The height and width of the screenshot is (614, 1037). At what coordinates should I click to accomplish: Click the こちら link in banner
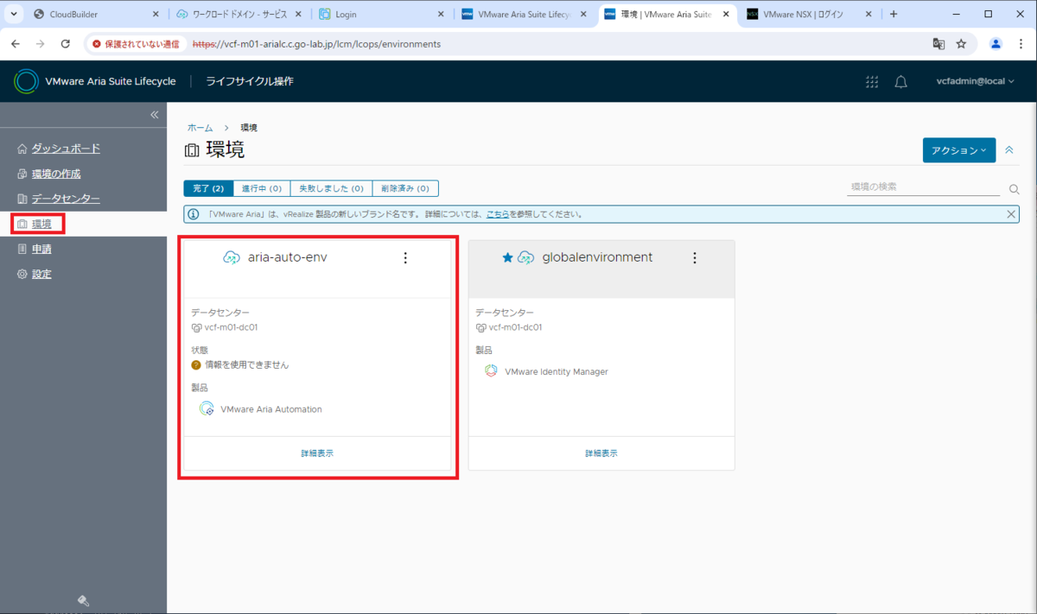pos(497,214)
